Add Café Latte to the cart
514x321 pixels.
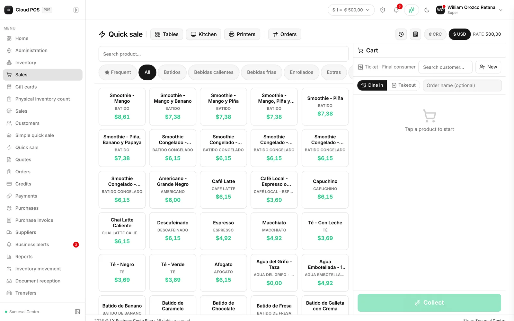pos(223,190)
